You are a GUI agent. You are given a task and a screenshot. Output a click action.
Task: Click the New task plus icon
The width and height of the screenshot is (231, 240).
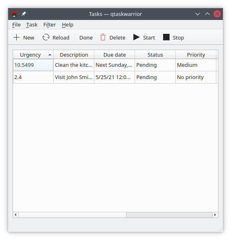(16, 37)
